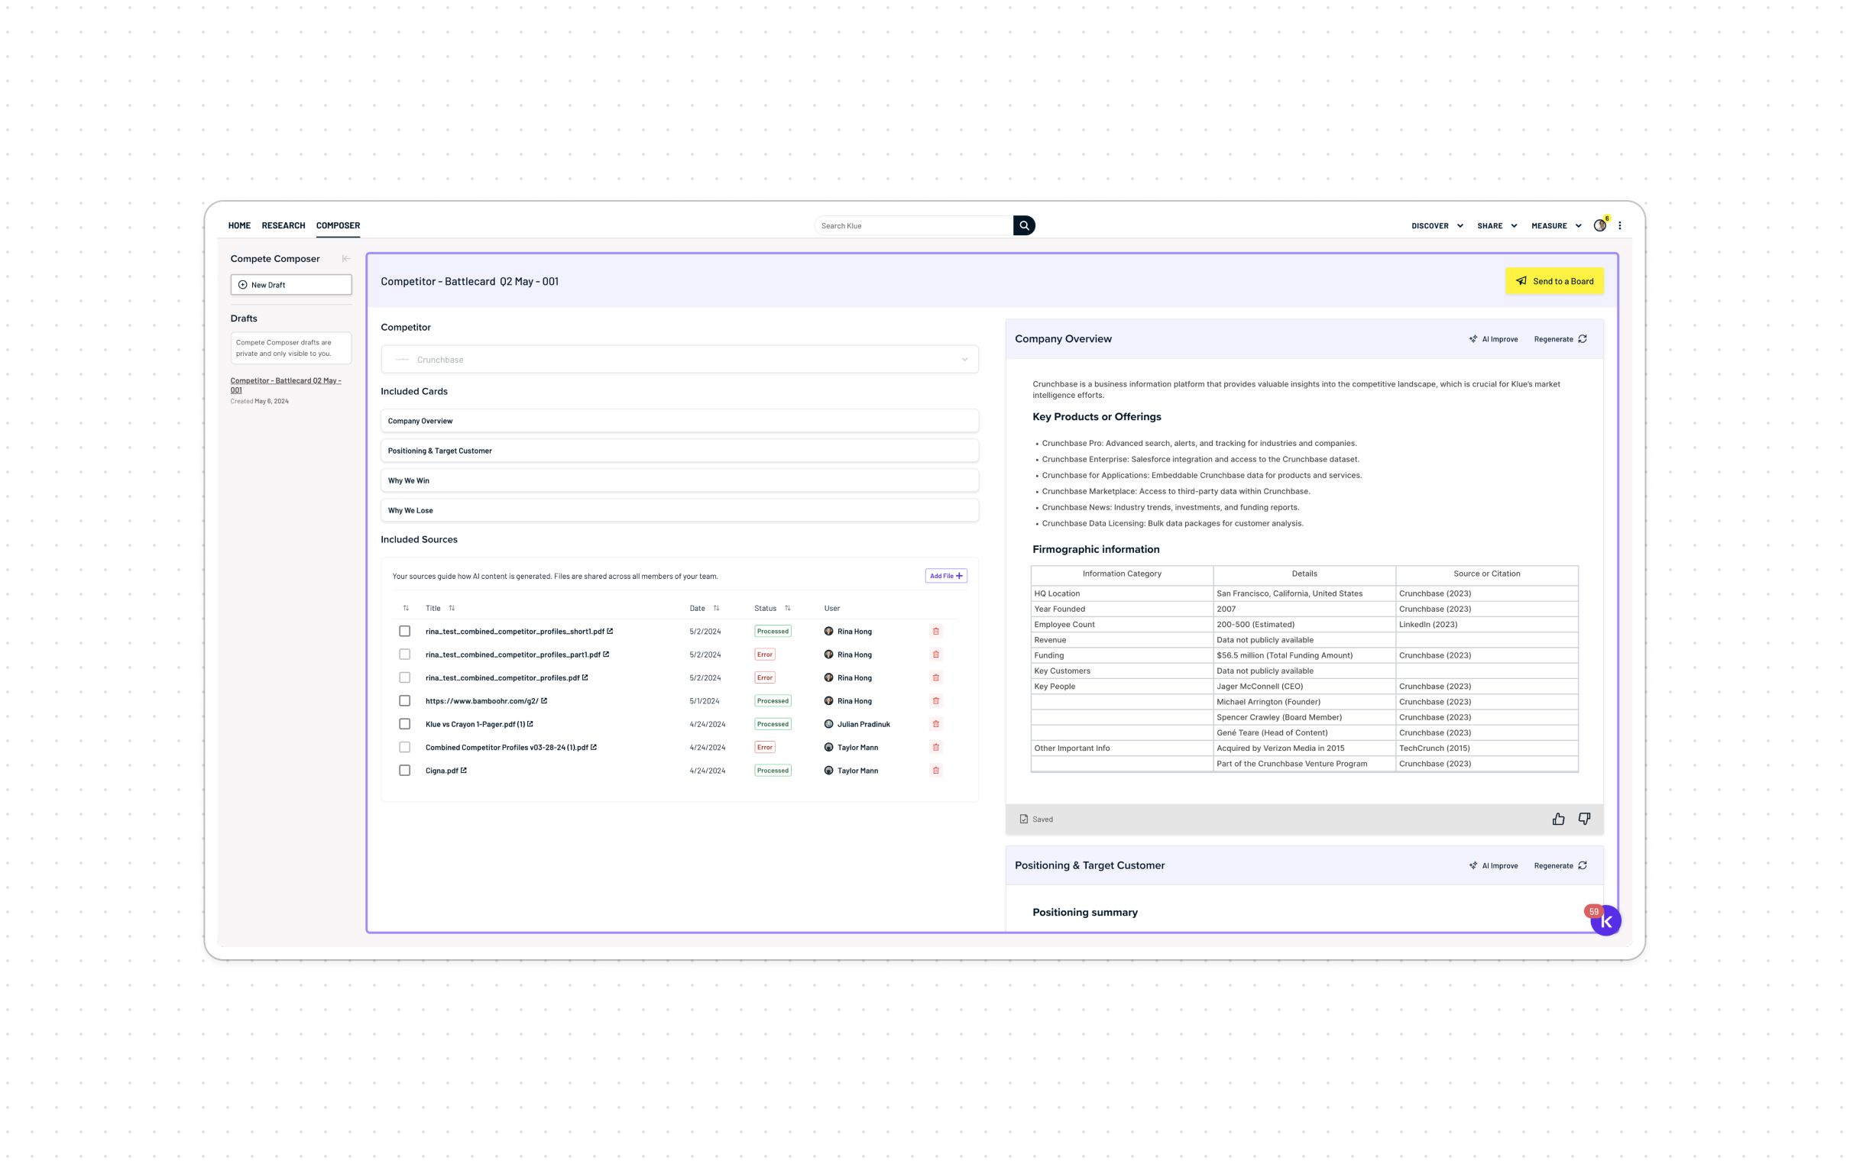Thumbs down the Company Overview card
The image size is (1850, 1167).
pyautogui.click(x=1584, y=819)
